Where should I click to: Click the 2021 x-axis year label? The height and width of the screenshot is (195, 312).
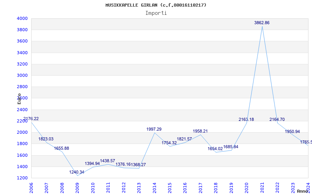(262, 188)
